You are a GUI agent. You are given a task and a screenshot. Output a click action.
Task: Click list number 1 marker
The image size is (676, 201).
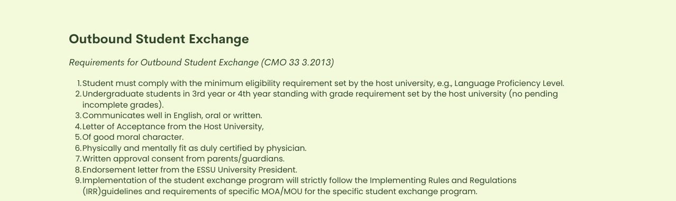(79, 83)
